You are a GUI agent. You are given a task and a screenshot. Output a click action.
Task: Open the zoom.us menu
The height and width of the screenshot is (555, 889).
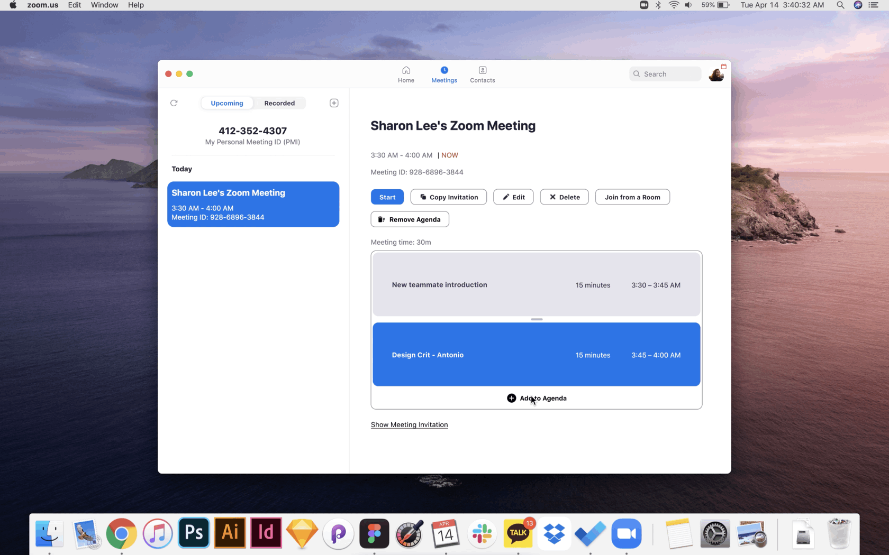click(x=43, y=5)
